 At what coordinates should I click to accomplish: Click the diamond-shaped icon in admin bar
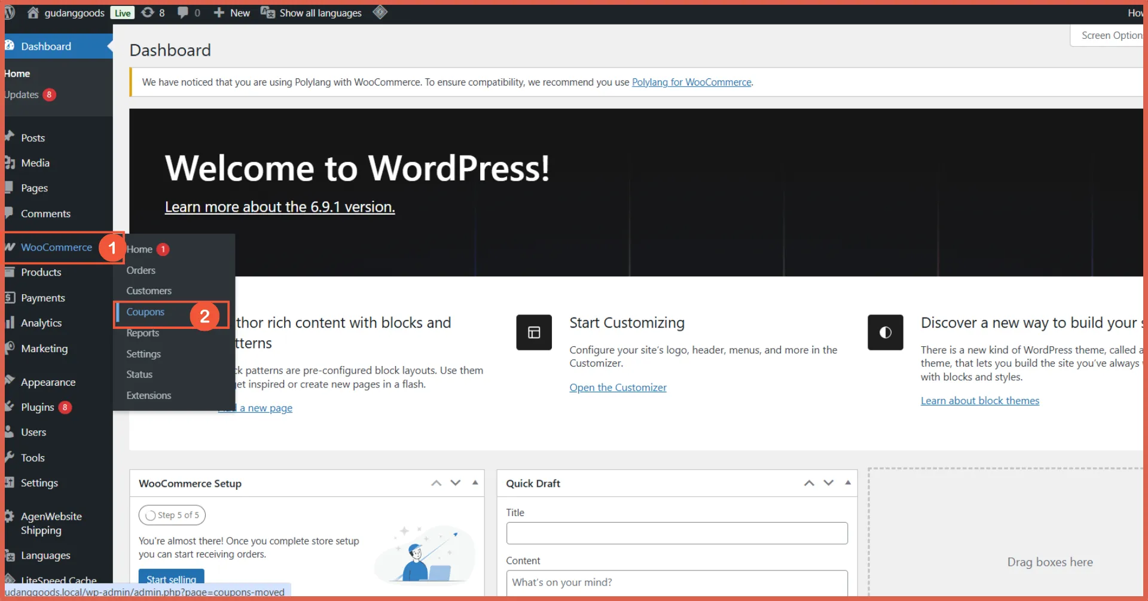pyautogui.click(x=380, y=13)
